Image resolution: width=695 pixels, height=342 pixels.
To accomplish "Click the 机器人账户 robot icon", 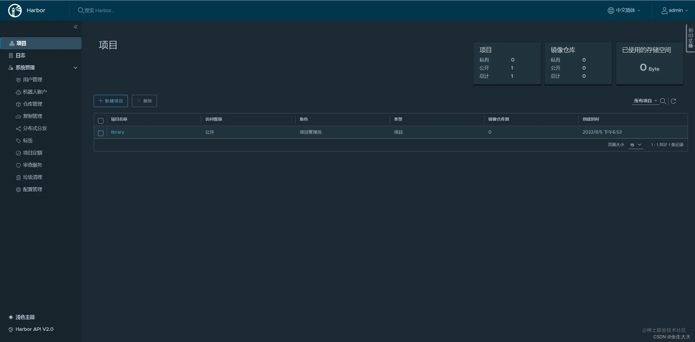I will click(x=18, y=92).
